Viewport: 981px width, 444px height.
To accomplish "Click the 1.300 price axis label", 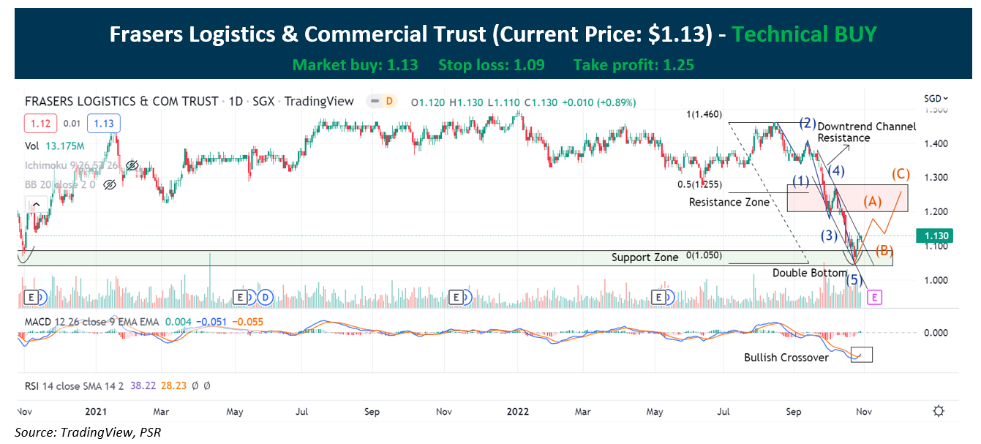I will [935, 178].
